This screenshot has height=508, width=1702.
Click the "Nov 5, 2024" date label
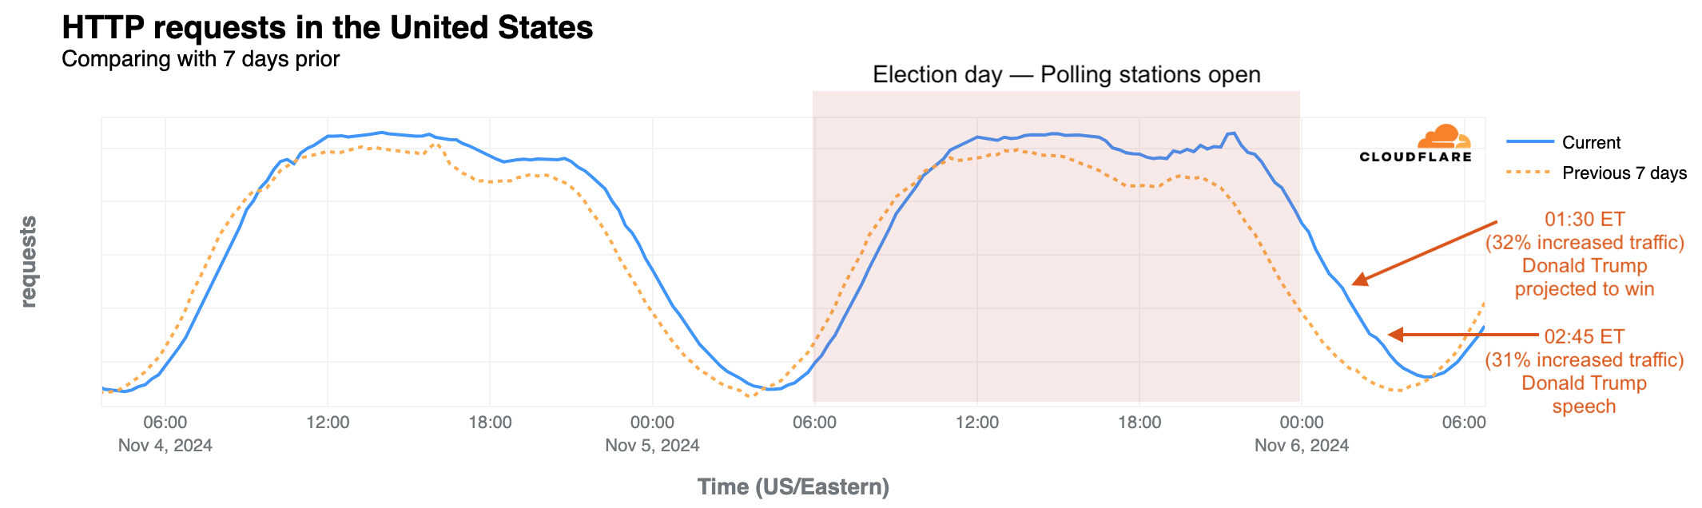[652, 446]
